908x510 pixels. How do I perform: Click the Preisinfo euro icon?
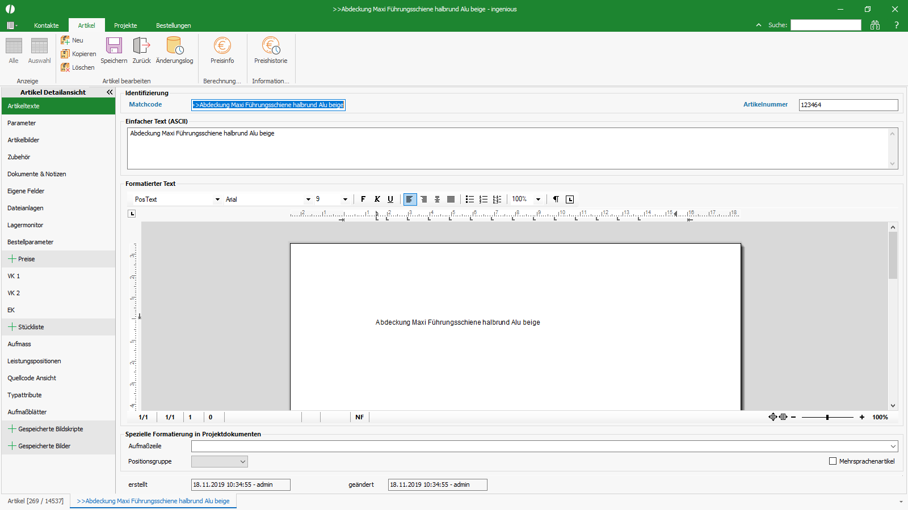coord(222,45)
